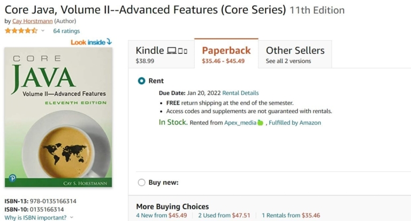The height and width of the screenshot is (221, 411).
Task: Open the 64 ratings link
Action: pyautogui.click(x=66, y=31)
